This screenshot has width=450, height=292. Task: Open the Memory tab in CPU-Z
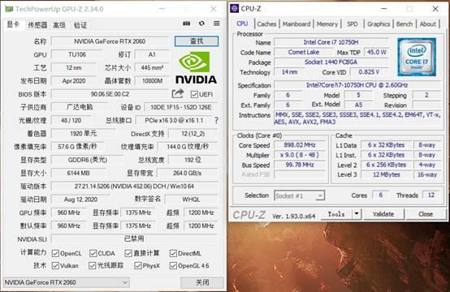click(327, 24)
